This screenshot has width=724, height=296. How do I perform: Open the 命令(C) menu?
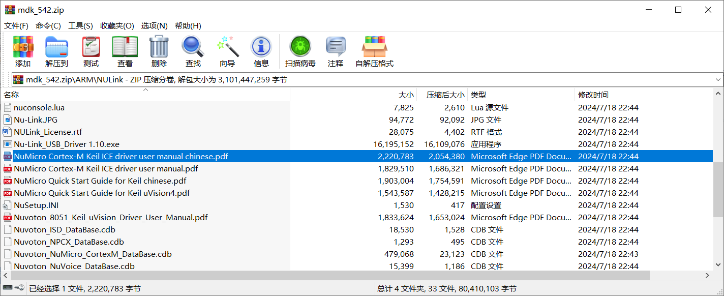click(48, 26)
